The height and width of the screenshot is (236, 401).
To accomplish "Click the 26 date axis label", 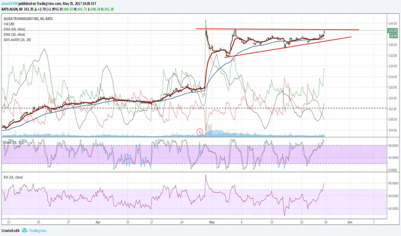I will point(326,222).
